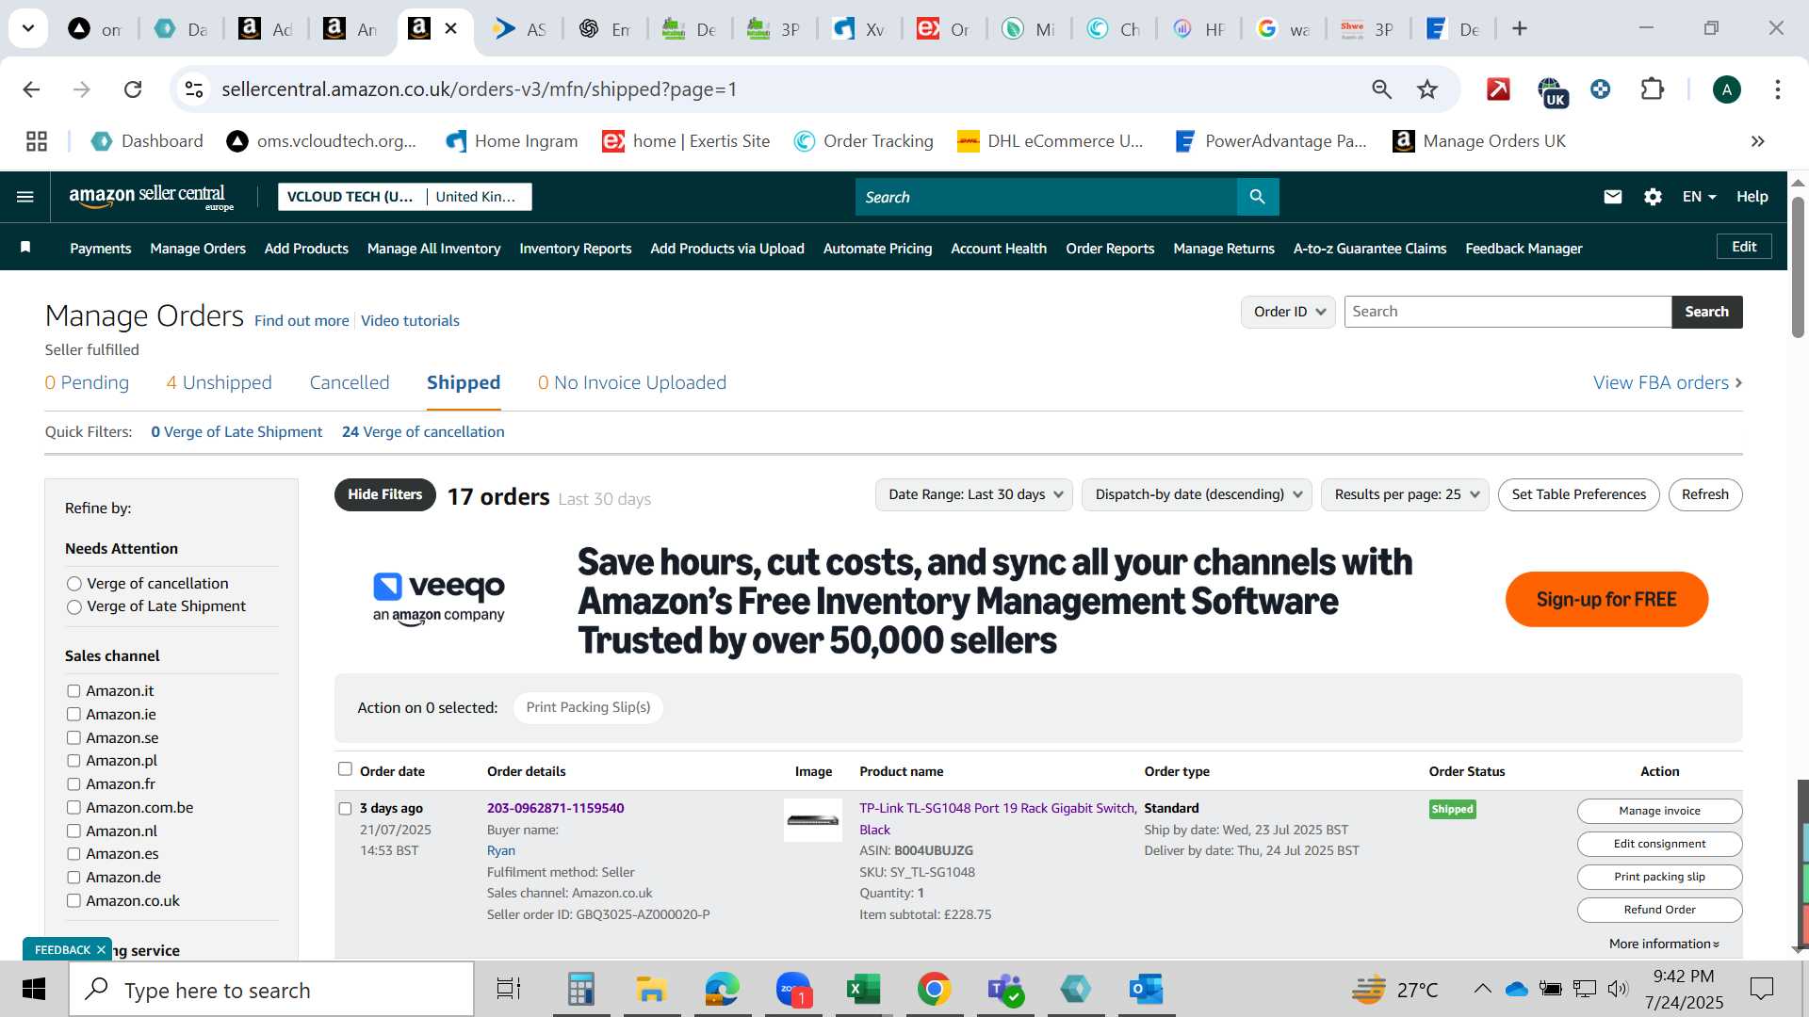The width and height of the screenshot is (1809, 1017).
Task: Open the Dispatch-by date sort dropdown
Action: coord(1197,494)
